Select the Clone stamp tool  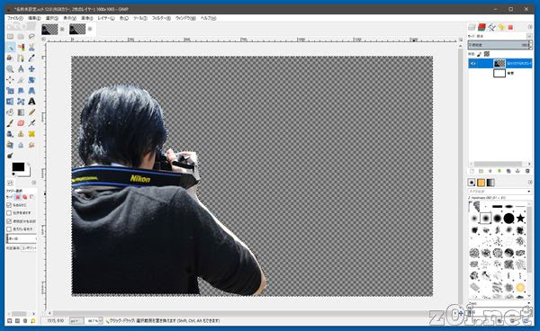pos(21,134)
